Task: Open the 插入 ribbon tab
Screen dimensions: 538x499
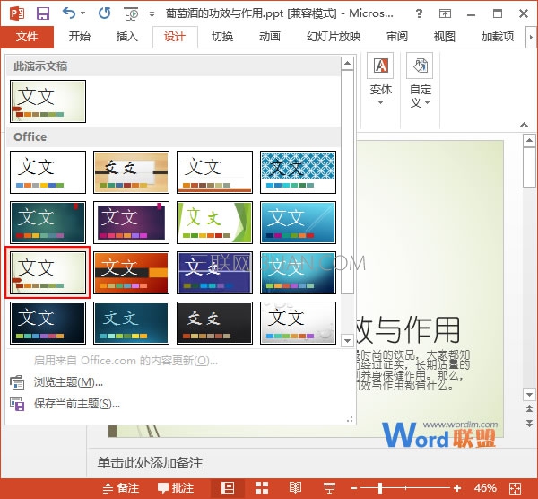Action: 127,37
